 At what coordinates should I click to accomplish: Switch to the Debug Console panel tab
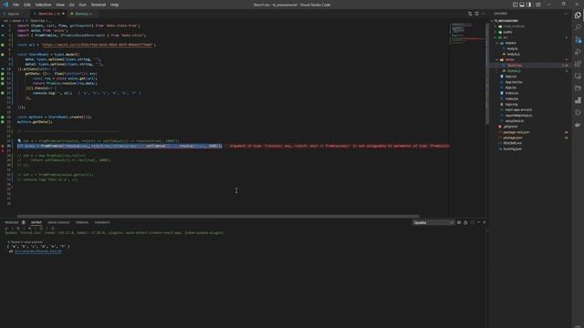pos(58,222)
